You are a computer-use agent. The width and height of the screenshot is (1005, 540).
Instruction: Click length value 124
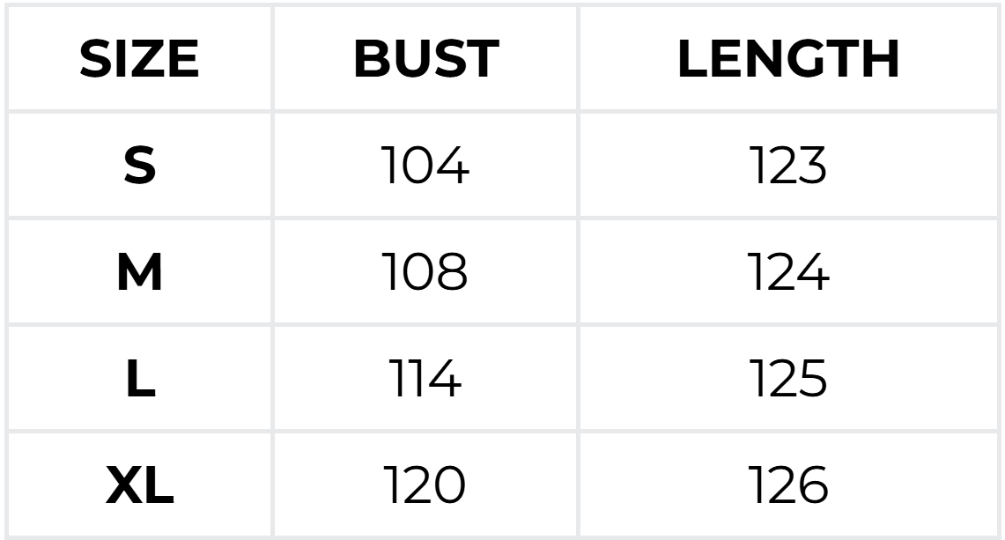click(x=788, y=273)
